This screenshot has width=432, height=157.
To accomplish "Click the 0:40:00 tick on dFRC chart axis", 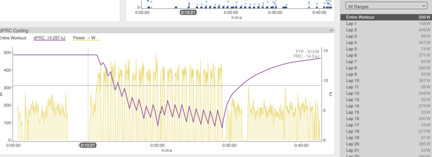I will tap(301, 145).
